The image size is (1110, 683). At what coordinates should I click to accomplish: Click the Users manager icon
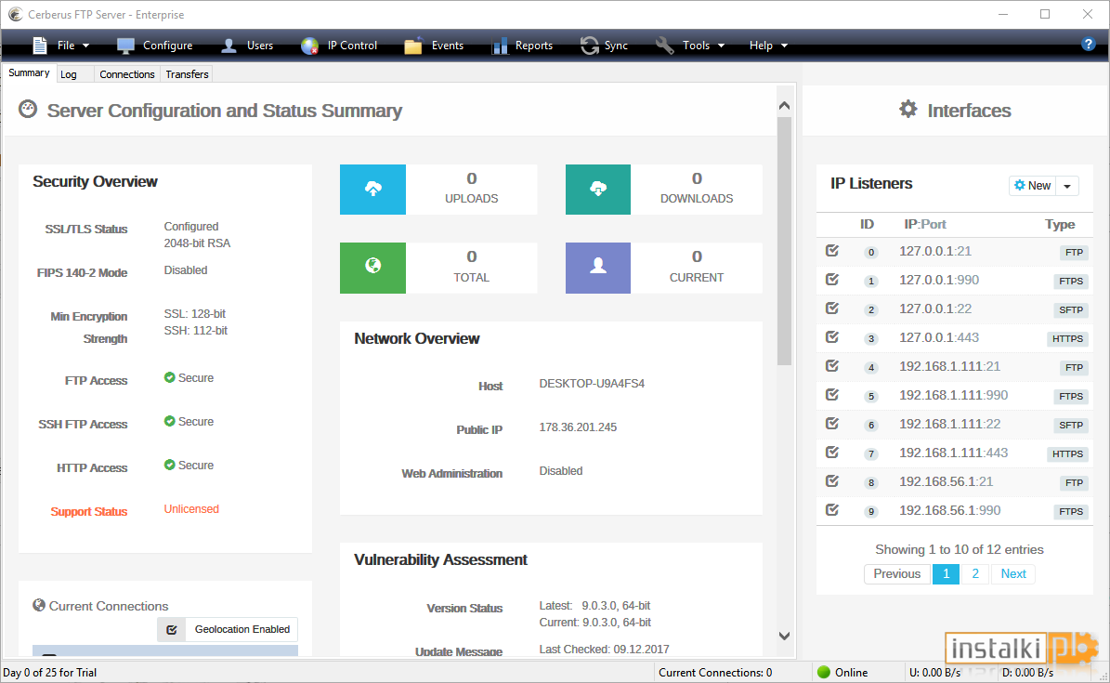coord(229,46)
